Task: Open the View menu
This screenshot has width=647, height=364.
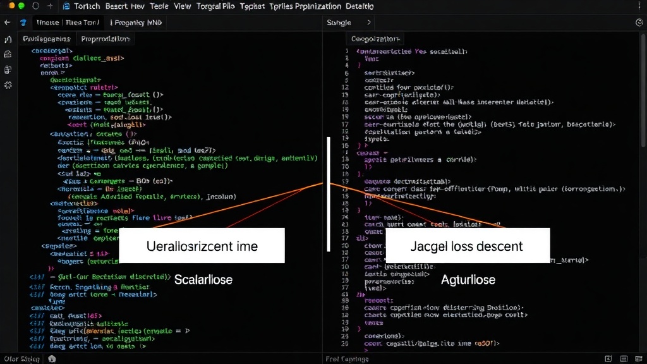Action: pyautogui.click(x=182, y=6)
